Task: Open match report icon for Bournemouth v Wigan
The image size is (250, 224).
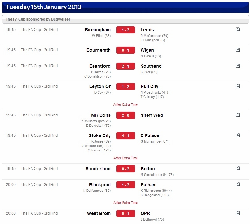Action: [x=238, y=50]
